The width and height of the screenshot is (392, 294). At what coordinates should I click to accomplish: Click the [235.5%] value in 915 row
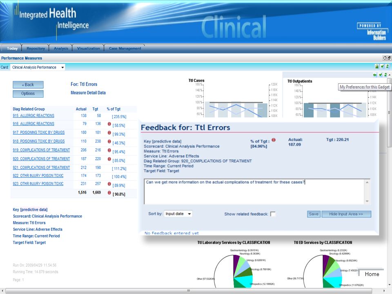119,117
